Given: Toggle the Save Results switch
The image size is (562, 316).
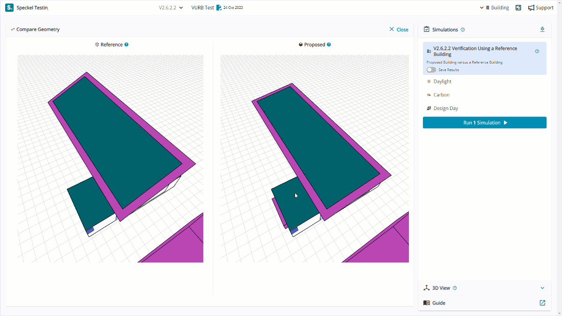Looking at the screenshot, I should point(431,70).
